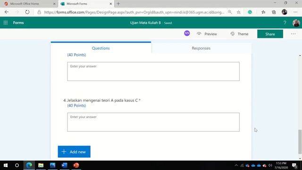Click the taskbar clock and date
The width and height of the screenshot is (302, 170).
point(281,165)
